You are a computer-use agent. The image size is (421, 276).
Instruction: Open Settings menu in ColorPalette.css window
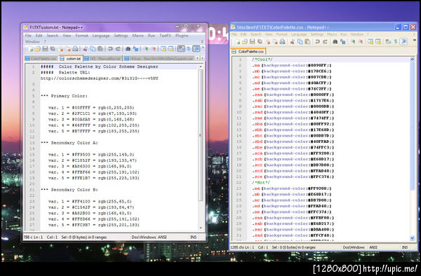point(317,34)
